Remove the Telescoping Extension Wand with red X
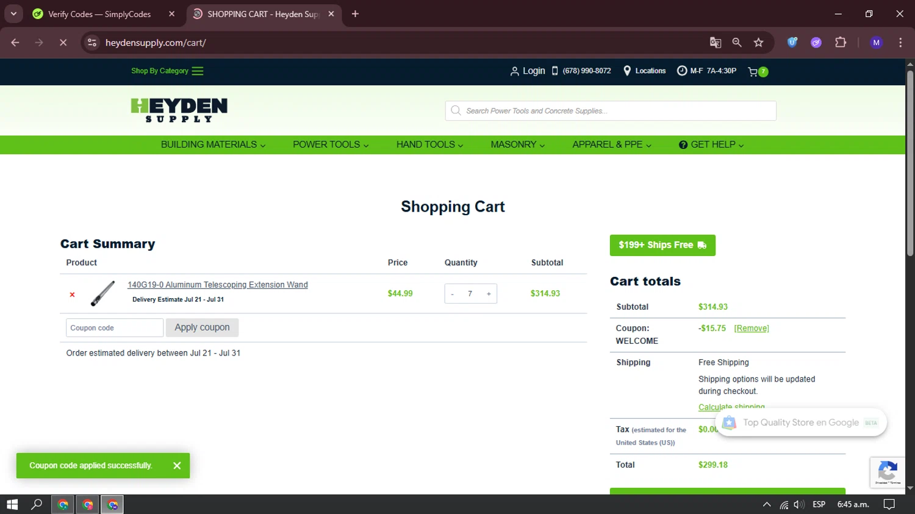 (x=72, y=294)
